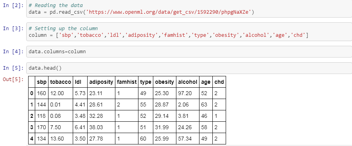Click ldl value 6.41

pos(80,127)
